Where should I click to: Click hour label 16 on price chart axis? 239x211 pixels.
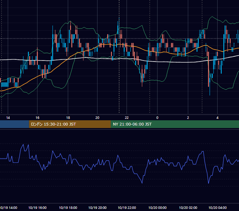tap(37, 117)
